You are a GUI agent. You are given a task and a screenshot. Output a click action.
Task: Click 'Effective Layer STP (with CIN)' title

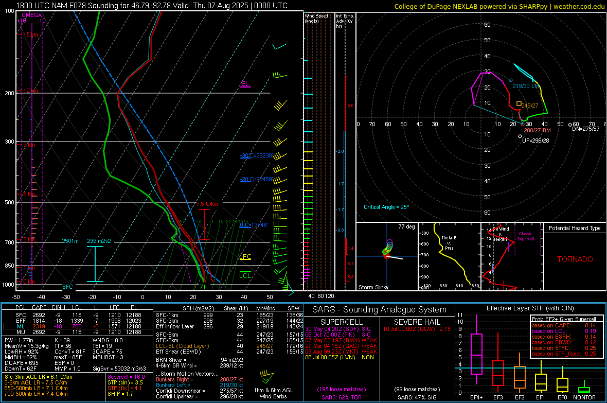point(530,308)
